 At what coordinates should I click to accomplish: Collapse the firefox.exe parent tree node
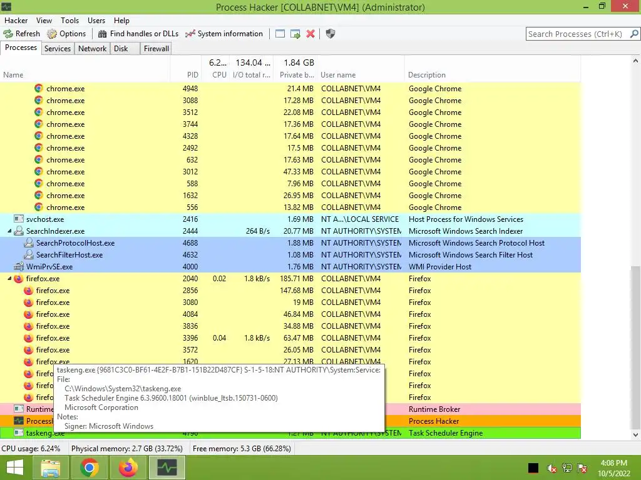click(x=9, y=278)
